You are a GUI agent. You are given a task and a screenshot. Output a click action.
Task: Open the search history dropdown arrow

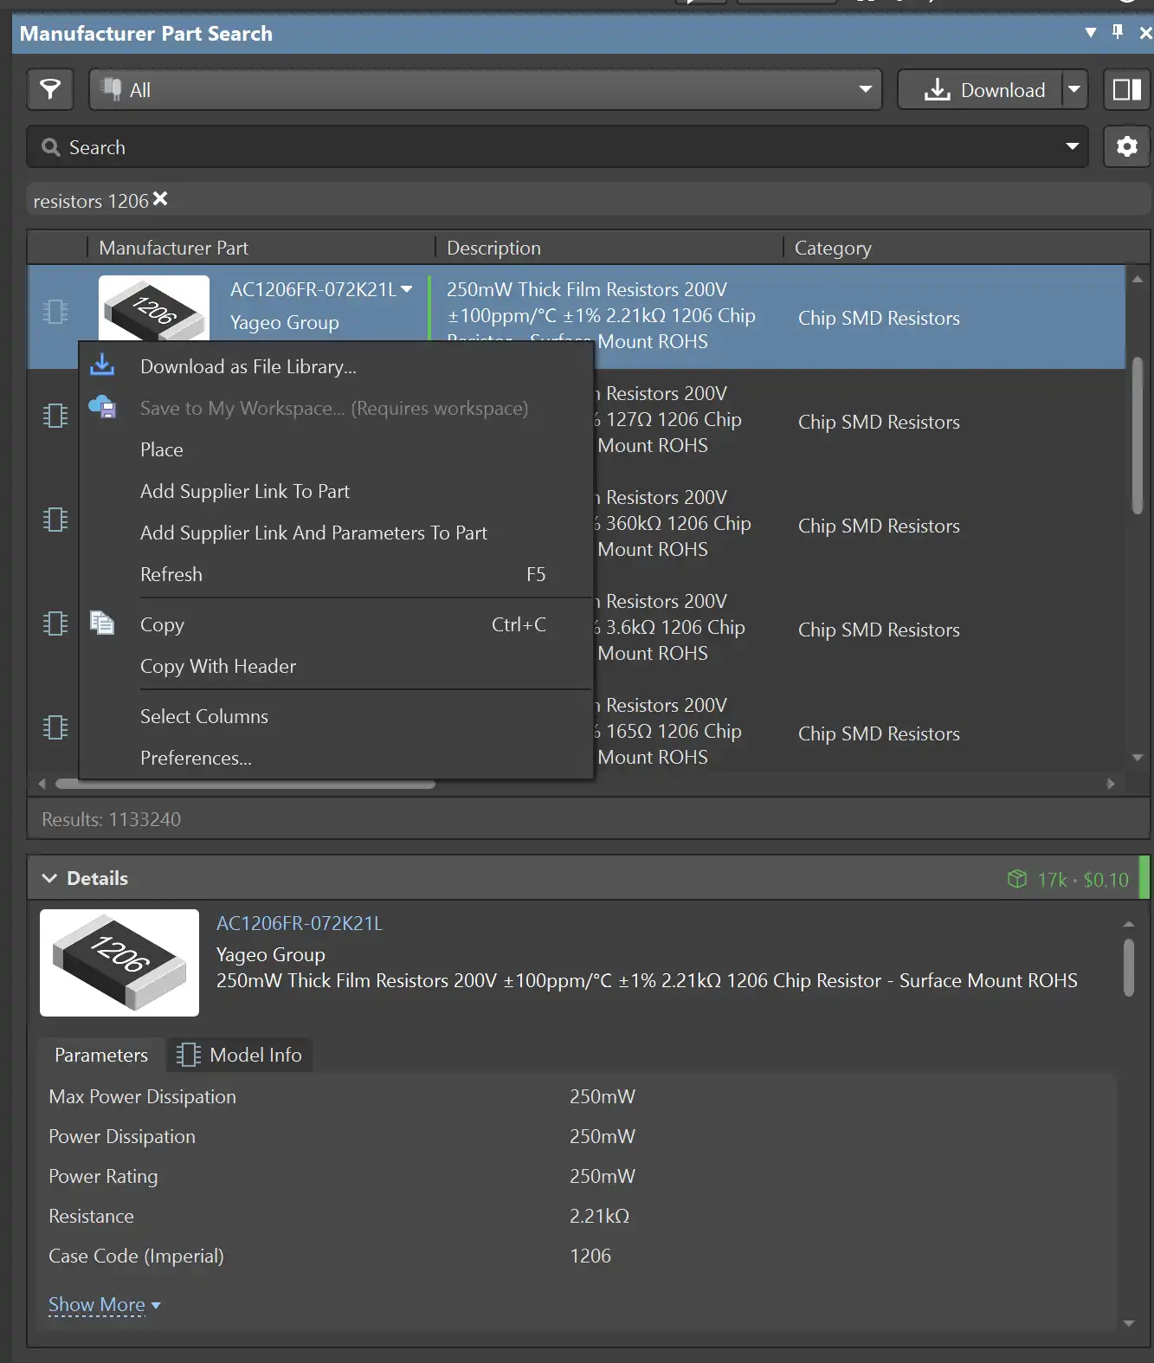tap(1072, 146)
